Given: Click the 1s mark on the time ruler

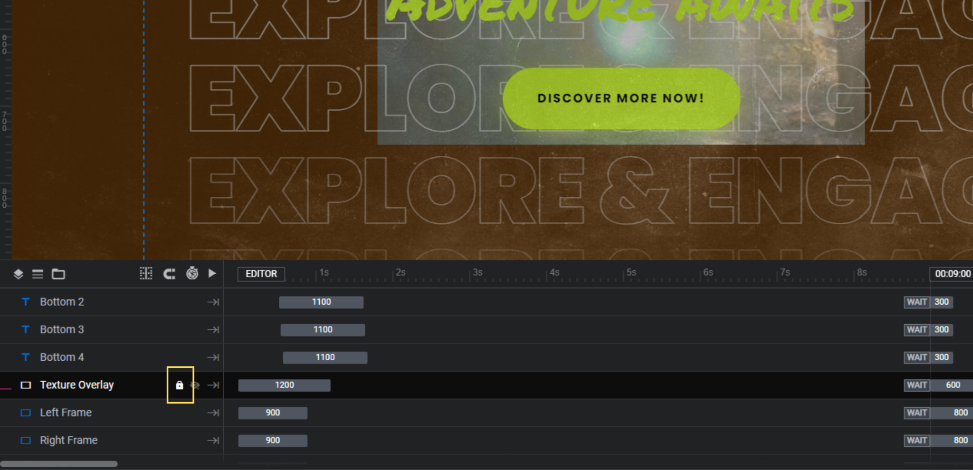Looking at the screenshot, I should pyautogui.click(x=324, y=272).
